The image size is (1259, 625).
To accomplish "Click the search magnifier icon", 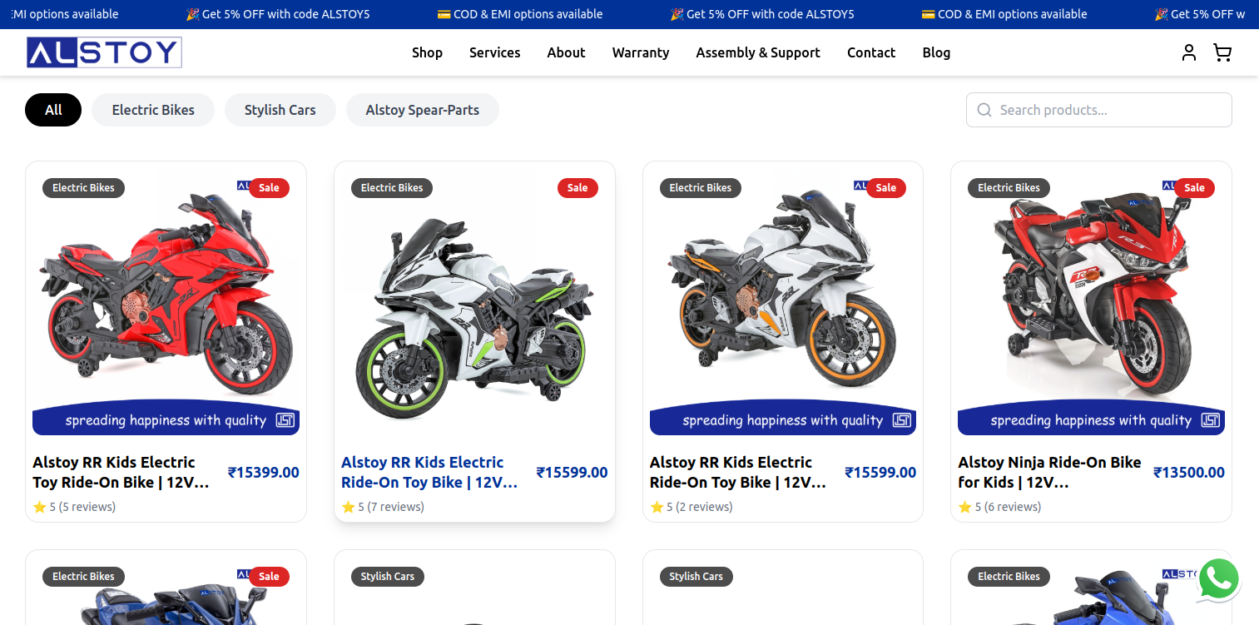I will [984, 110].
